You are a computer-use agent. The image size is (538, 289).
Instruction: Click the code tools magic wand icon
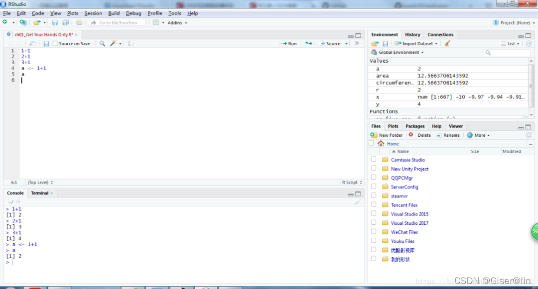(113, 43)
